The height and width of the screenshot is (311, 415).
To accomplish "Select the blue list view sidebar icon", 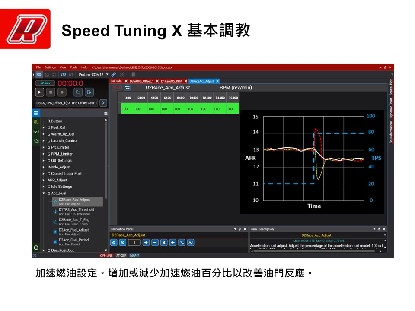I will tap(36, 113).
